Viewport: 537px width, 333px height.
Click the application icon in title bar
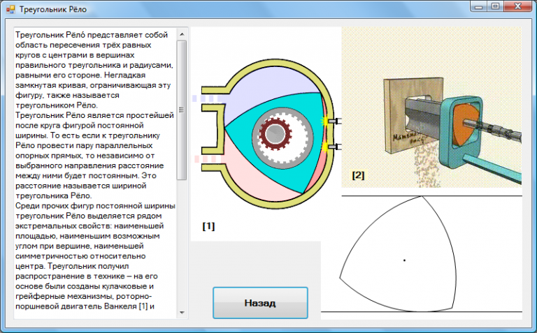coord(9,8)
